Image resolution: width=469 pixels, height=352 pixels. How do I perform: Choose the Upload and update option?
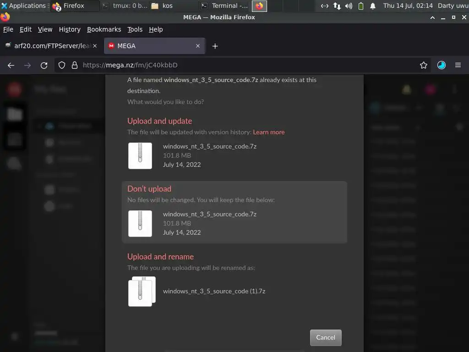(x=159, y=121)
